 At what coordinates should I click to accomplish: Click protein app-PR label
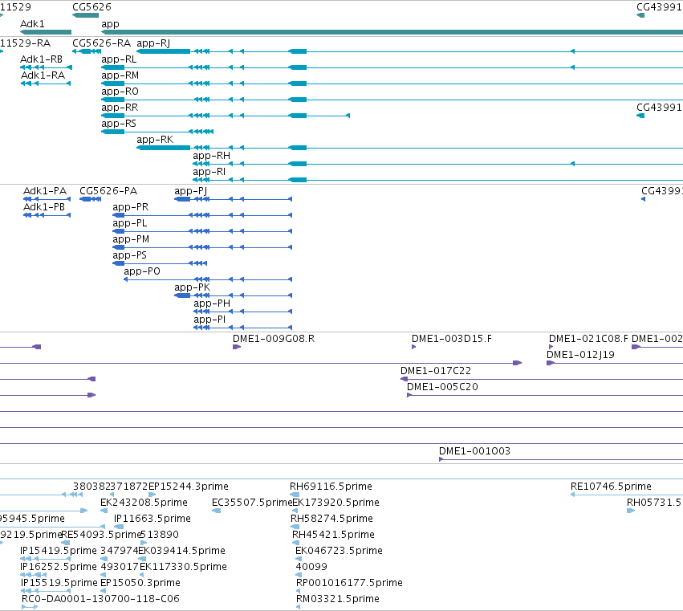[x=131, y=207]
